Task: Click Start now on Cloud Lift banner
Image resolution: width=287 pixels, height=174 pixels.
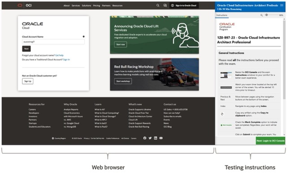Action: tap(121, 45)
